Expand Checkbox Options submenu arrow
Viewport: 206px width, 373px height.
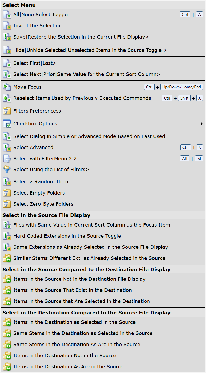(202, 124)
